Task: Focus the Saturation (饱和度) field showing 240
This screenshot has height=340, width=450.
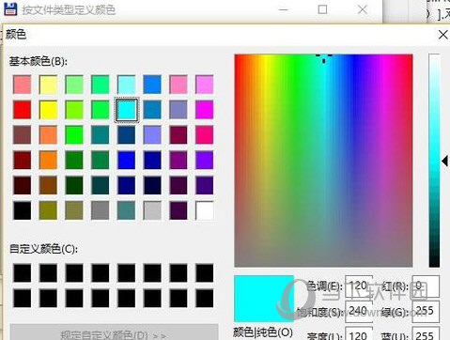Action: tap(359, 312)
